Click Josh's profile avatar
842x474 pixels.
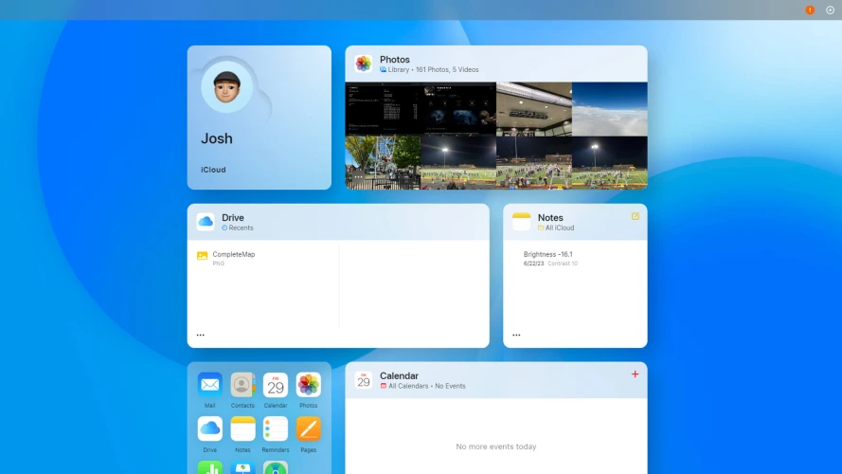tap(226, 87)
